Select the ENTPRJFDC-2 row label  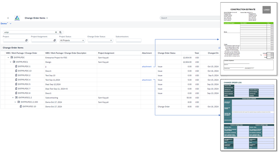pos(24,75)
